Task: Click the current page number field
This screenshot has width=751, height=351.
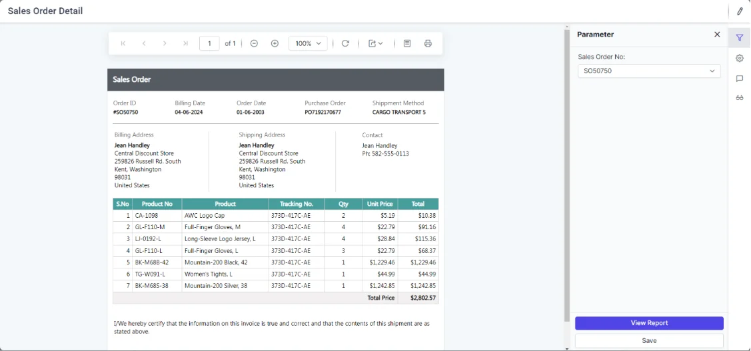Action: (209, 43)
